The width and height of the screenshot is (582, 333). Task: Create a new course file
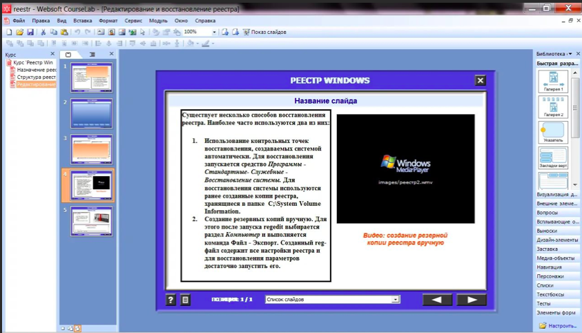(9, 32)
